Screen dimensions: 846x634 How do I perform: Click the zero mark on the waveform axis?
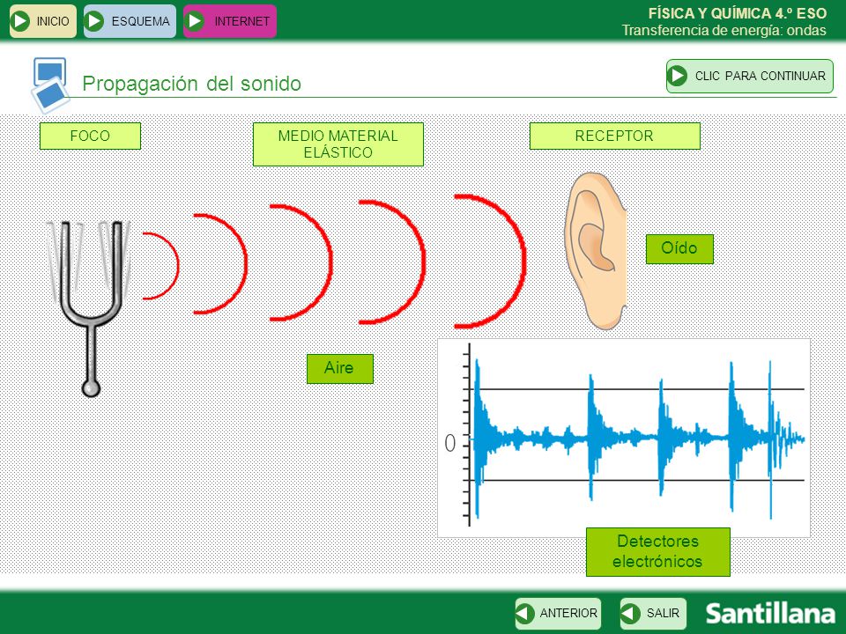coord(450,443)
